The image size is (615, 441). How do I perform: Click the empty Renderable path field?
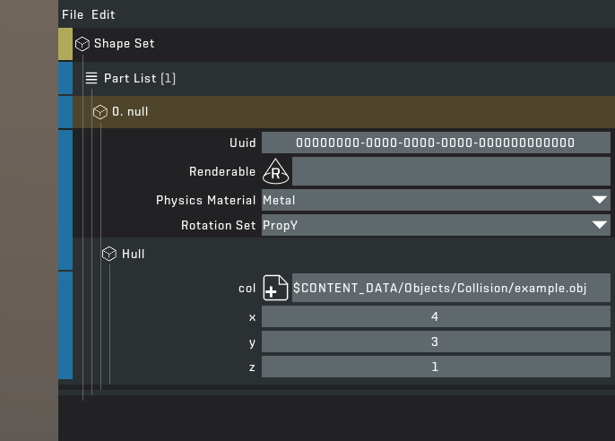tap(451, 172)
